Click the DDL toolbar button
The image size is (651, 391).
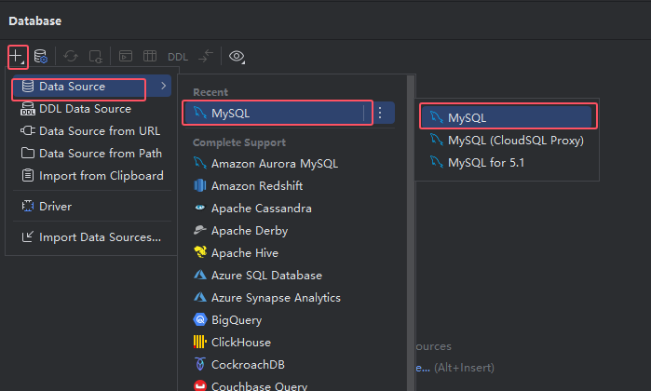[x=178, y=57]
